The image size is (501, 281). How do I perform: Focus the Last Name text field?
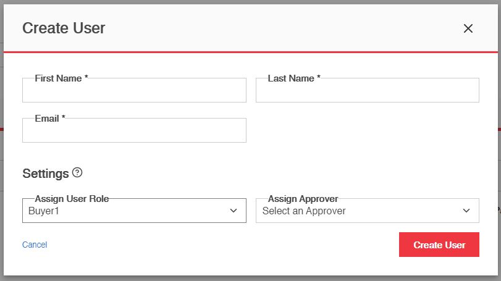point(367,91)
